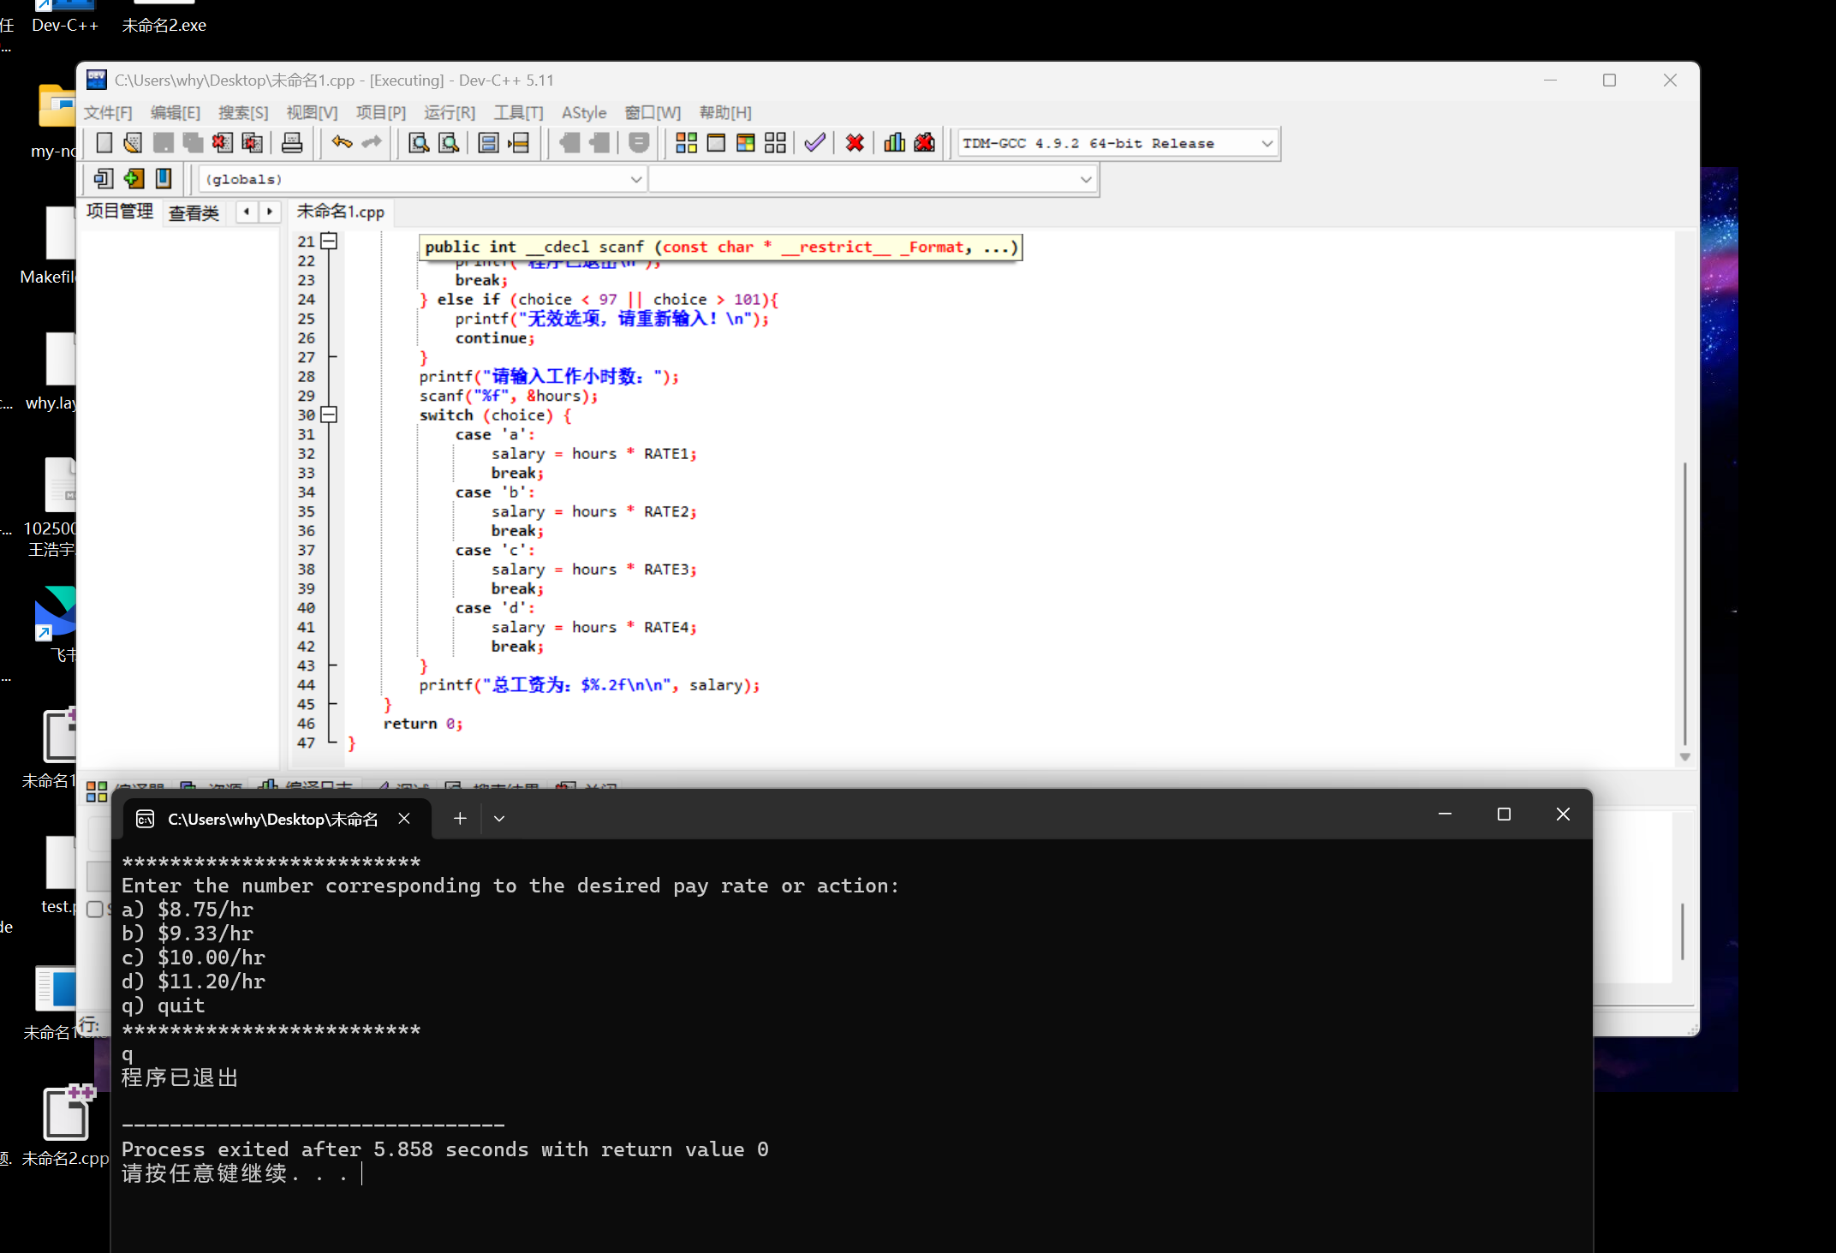Viewport: 1836px width, 1253px height.
Task: Open the 运行[R] menu
Action: click(x=449, y=112)
